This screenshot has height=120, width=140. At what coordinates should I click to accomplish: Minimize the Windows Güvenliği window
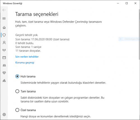(118, 3)
